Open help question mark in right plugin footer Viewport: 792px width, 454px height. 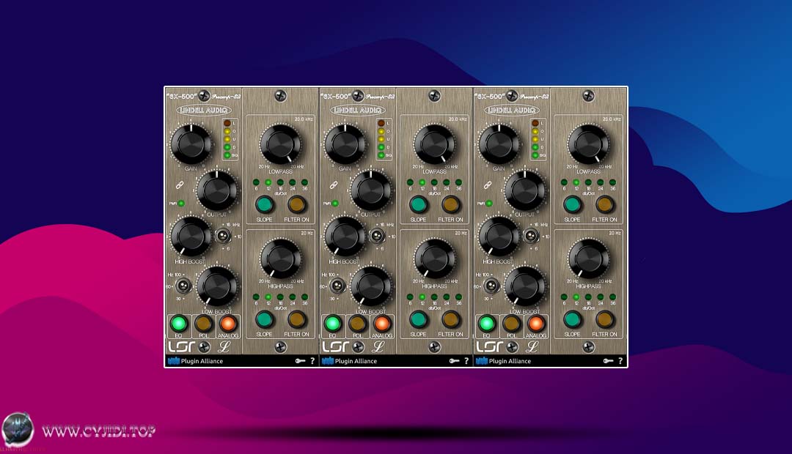(620, 361)
